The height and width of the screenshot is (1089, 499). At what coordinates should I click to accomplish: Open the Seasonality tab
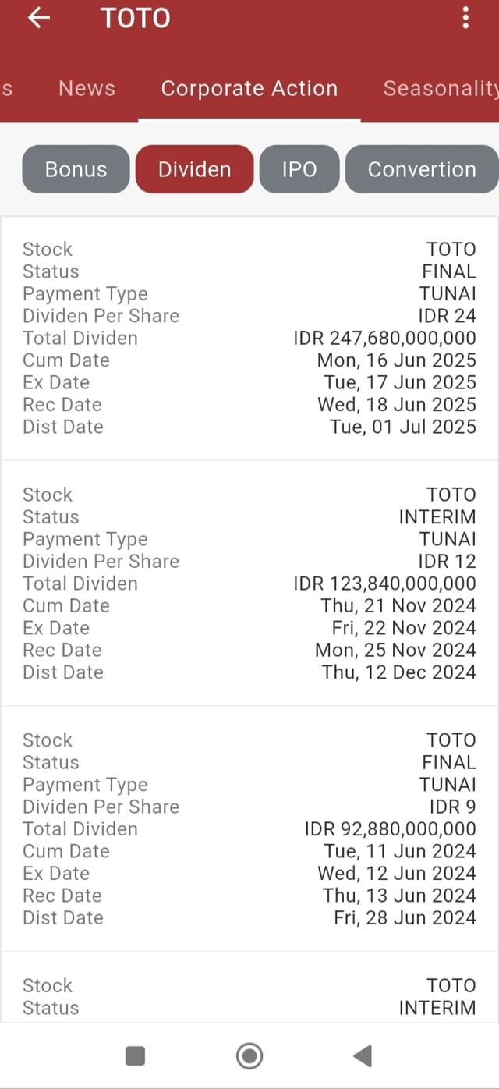pyautogui.click(x=441, y=88)
